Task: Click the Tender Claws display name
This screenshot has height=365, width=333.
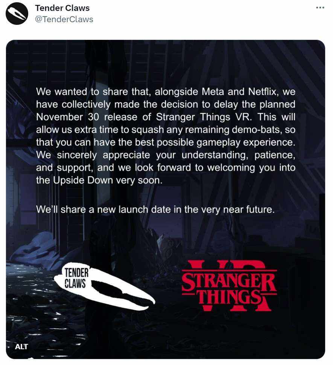Action: point(62,8)
